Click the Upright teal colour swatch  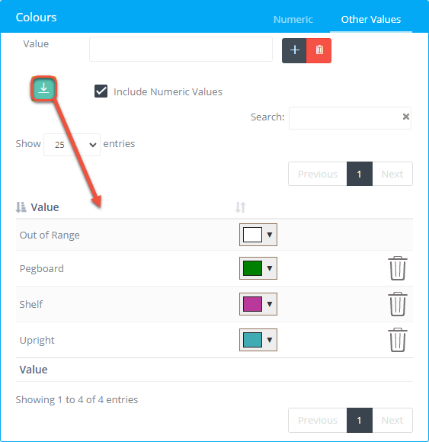pyautogui.click(x=252, y=340)
